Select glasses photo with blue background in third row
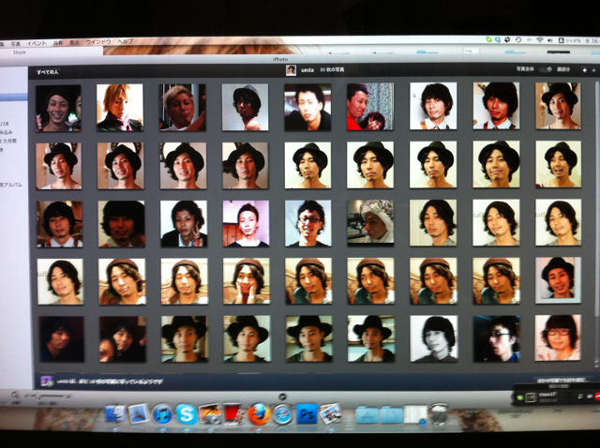The image size is (600, 448). point(308,223)
